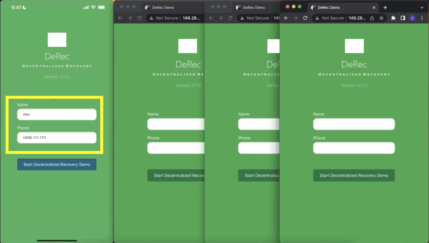This screenshot has height=243, width=429.
Task: Click the Name field containing 'Alex'
Action: pyautogui.click(x=57, y=114)
